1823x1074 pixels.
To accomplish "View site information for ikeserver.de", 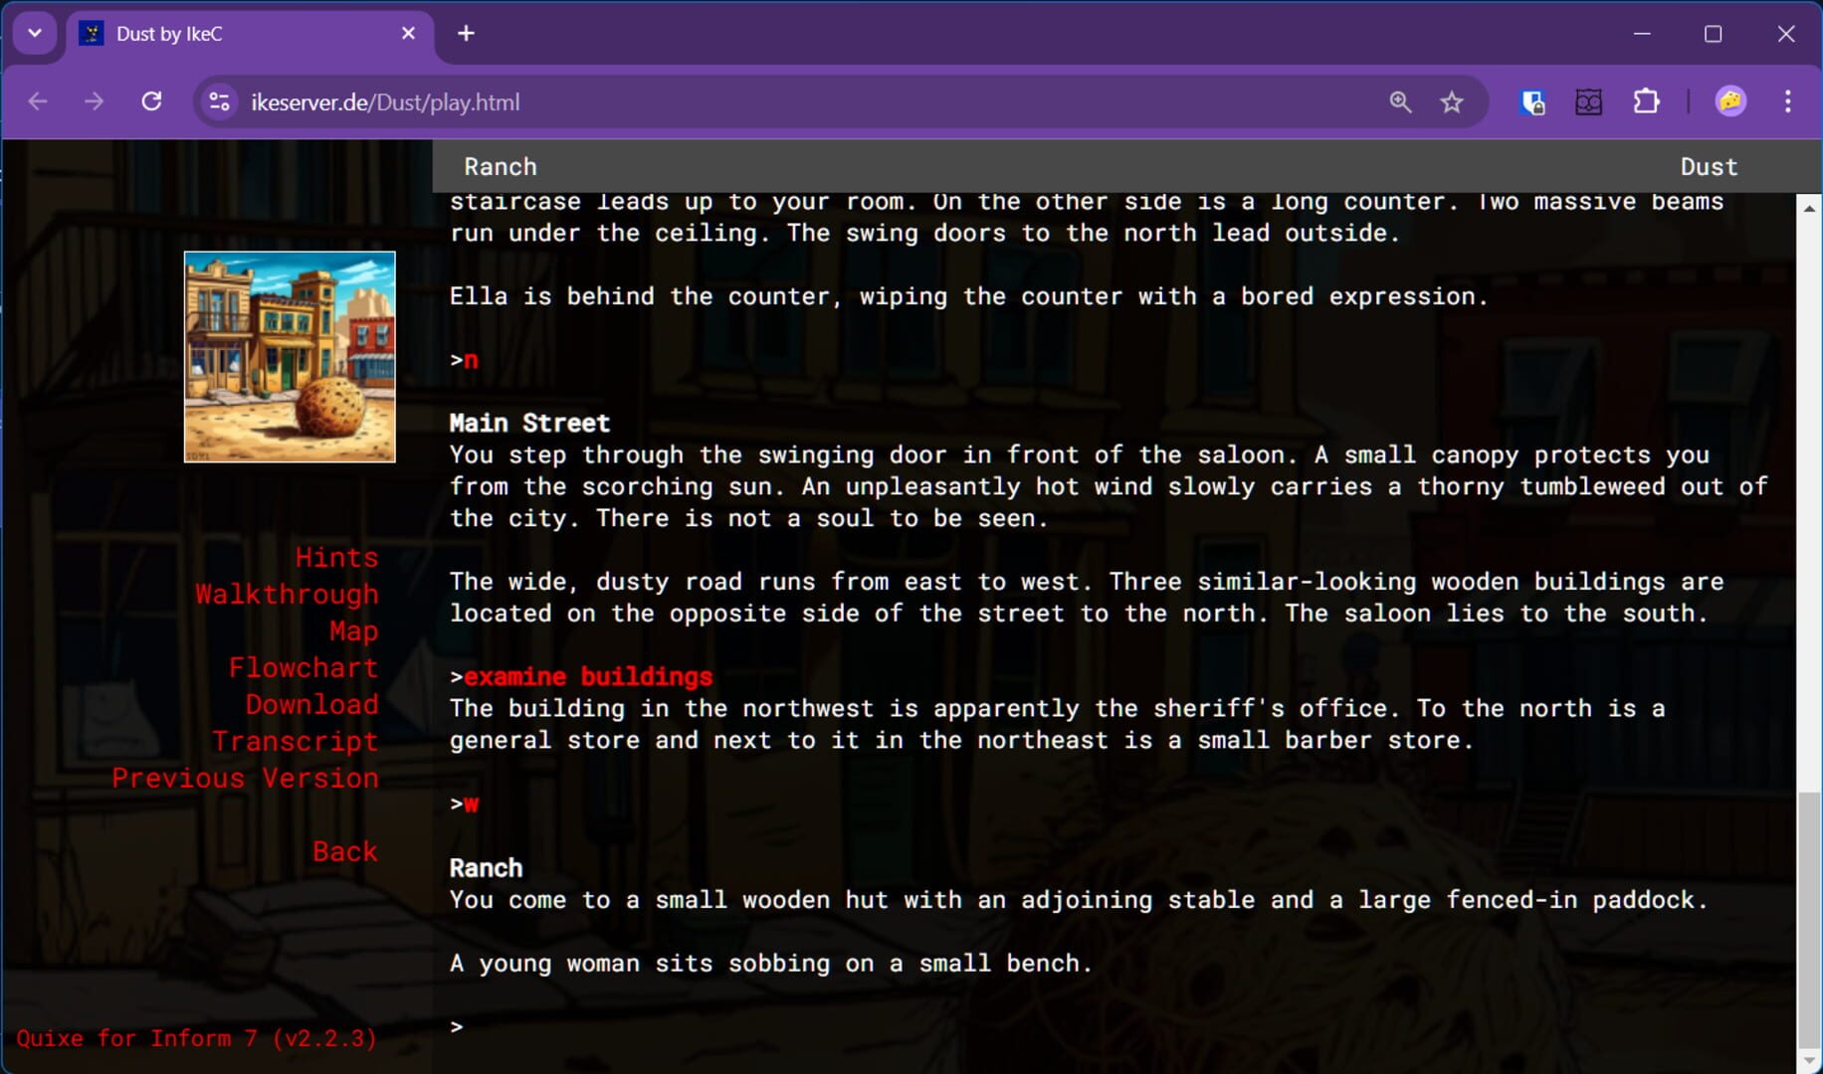I will (219, 100).
